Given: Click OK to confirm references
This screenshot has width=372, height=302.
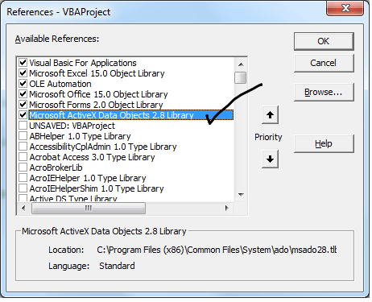Looking at the screenshot, I should [x=324, y=41].
